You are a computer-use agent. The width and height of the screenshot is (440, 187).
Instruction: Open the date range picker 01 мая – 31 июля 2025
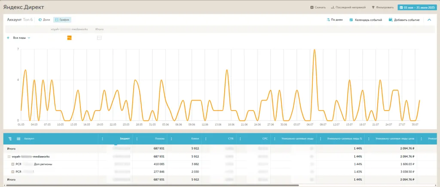[418, 7]
